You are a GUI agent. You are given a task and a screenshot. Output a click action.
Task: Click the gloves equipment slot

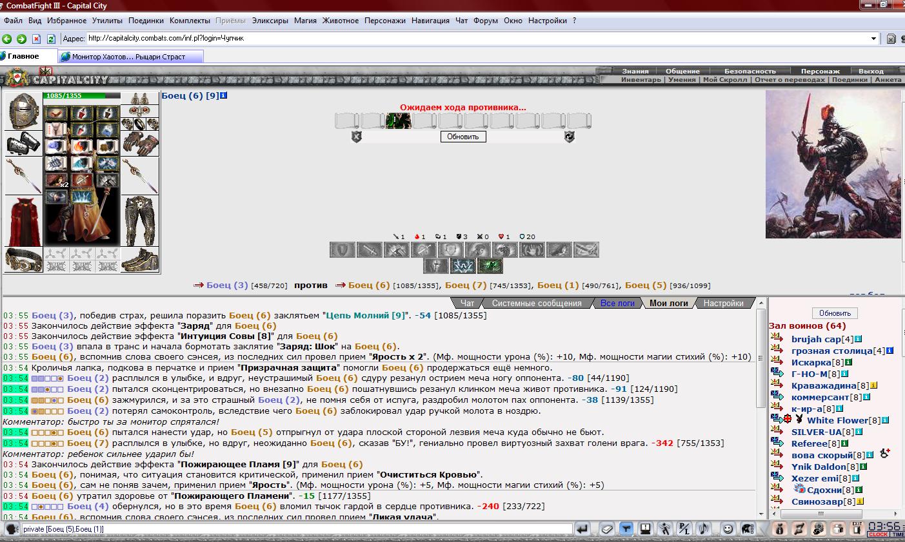coord(139,143)
